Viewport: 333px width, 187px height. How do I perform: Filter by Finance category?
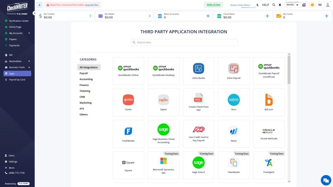pyautogui.click(x=84, y=85)
